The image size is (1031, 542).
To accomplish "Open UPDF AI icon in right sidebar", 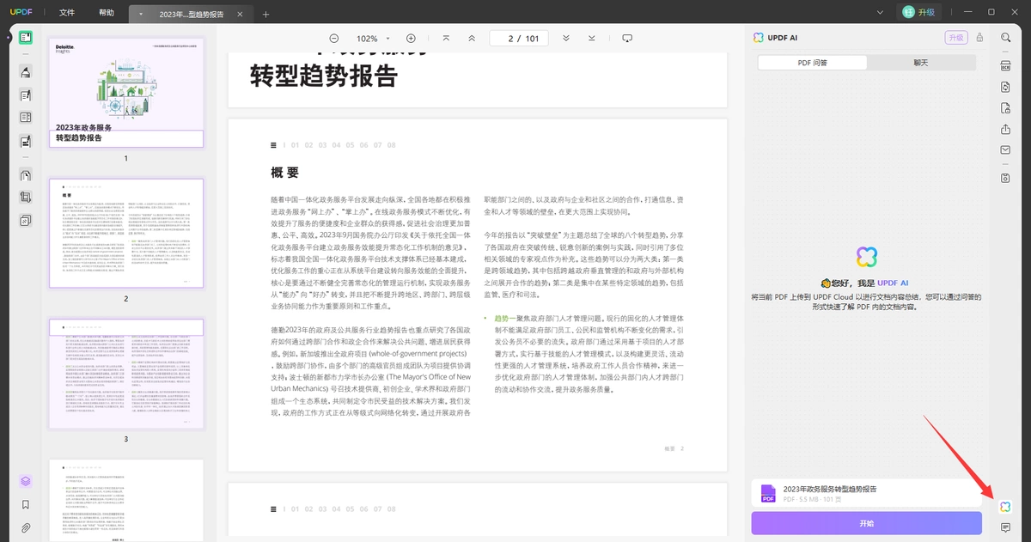I will pos(1005,507).
